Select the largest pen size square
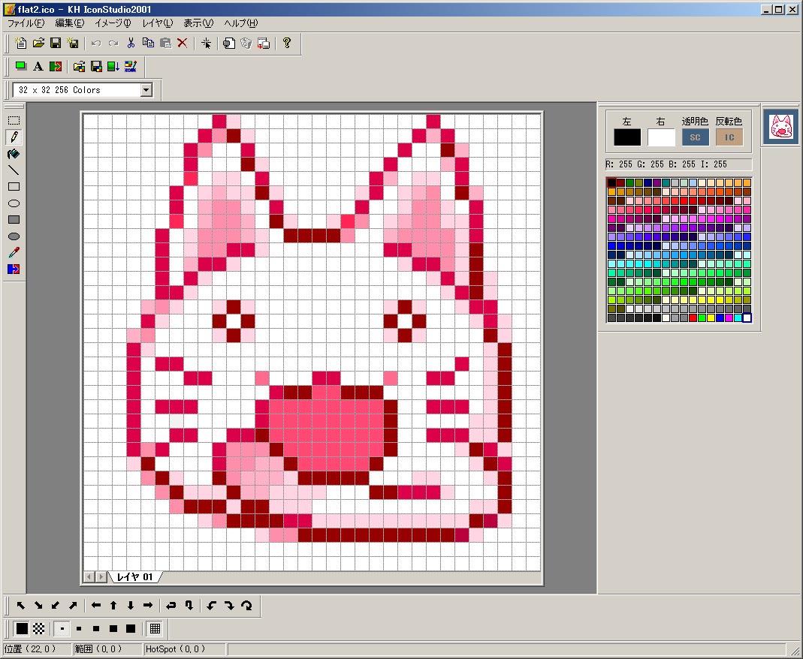This screenshot has width=803, height=659. 131,628
